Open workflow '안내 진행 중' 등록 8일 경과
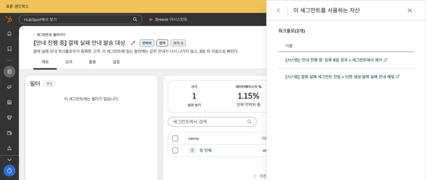Image resolution: width=426 pixels, height=180 pixels. [x=334, y=60]
